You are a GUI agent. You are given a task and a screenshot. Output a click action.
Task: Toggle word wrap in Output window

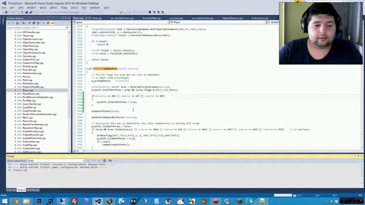pyautogui.click(x=110, y=161)
